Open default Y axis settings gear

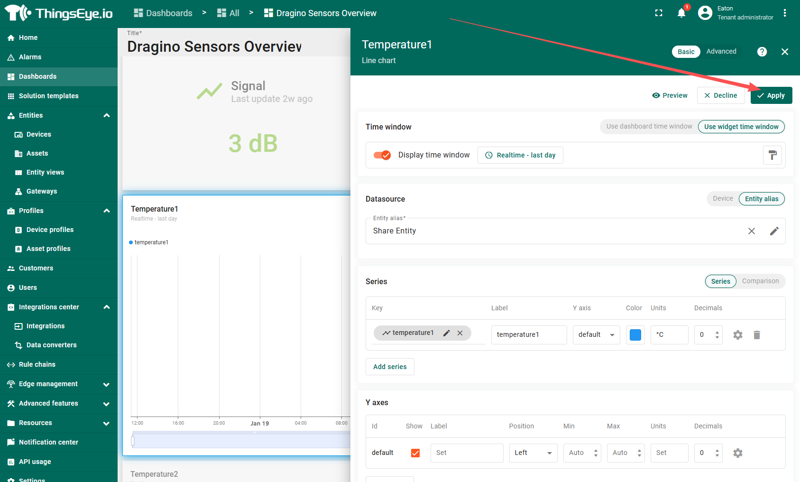737,453
